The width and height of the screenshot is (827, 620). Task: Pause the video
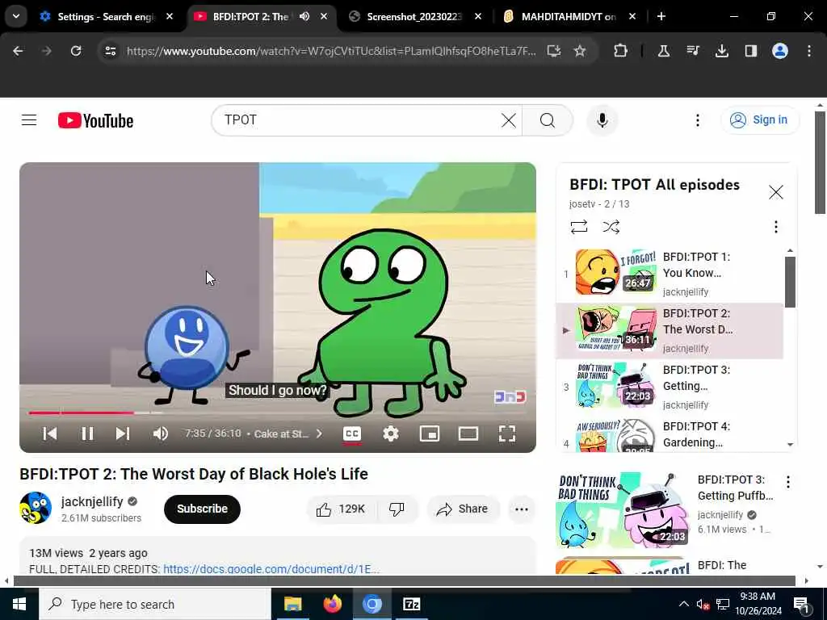pyautogui.click(x=87, y=434)
